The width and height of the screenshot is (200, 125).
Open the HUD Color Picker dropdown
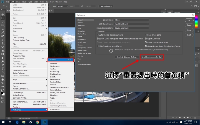click(131, 24)
